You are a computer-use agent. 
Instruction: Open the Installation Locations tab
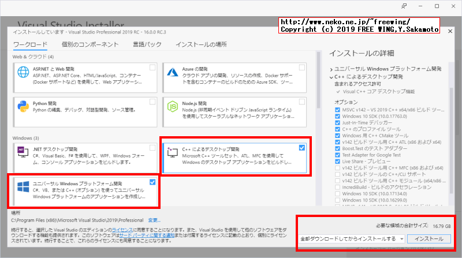(x=201, y=44)
